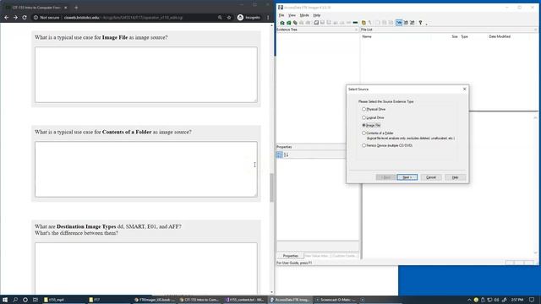Image resolution: width=541 pixels, height=304 pixels.
Task: Open the File menu in FTK Imager
Action: coord(281,15)
